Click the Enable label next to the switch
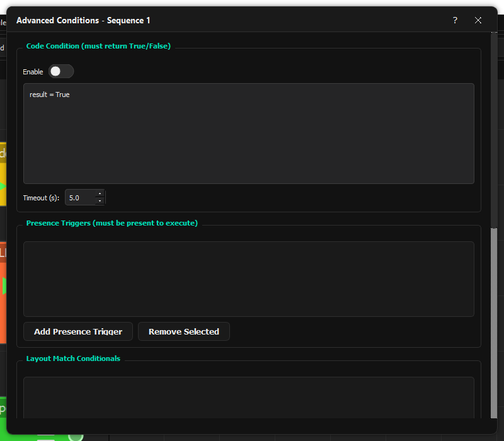The image size is (504, 441). pyautogui.click(x=33, y=71)
